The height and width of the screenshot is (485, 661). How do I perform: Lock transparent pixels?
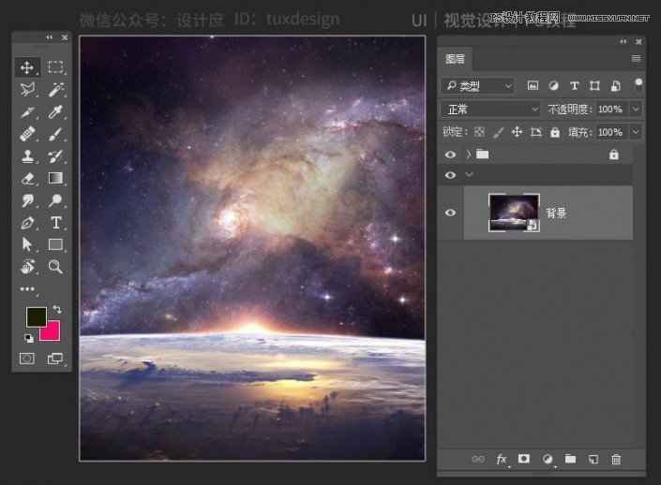479,132
